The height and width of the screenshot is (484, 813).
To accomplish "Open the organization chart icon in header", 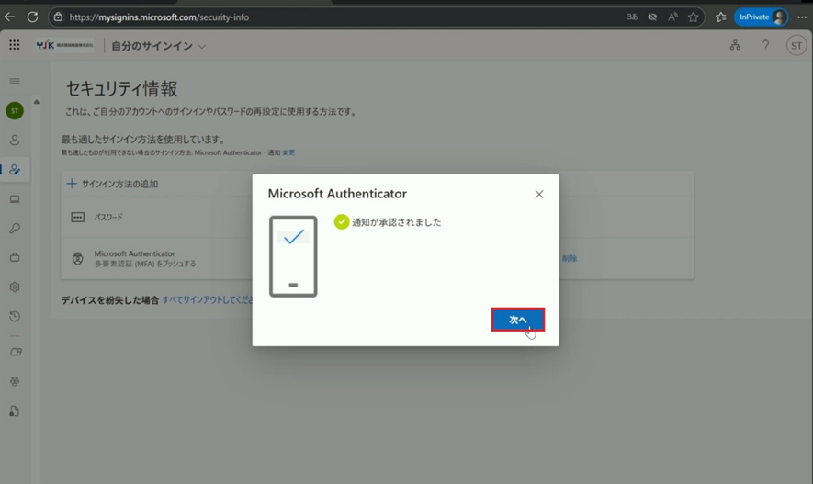I will click(x=735, y=45).
